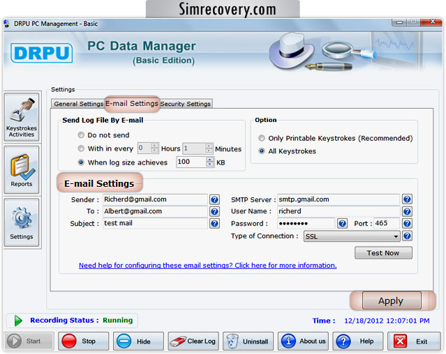
Task: Click the time '12/18/2012 12:07:01 PM'
Action: pos(387,321)
